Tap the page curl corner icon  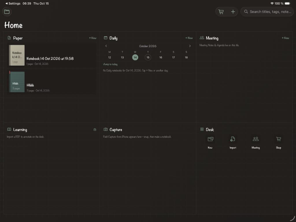292,218
